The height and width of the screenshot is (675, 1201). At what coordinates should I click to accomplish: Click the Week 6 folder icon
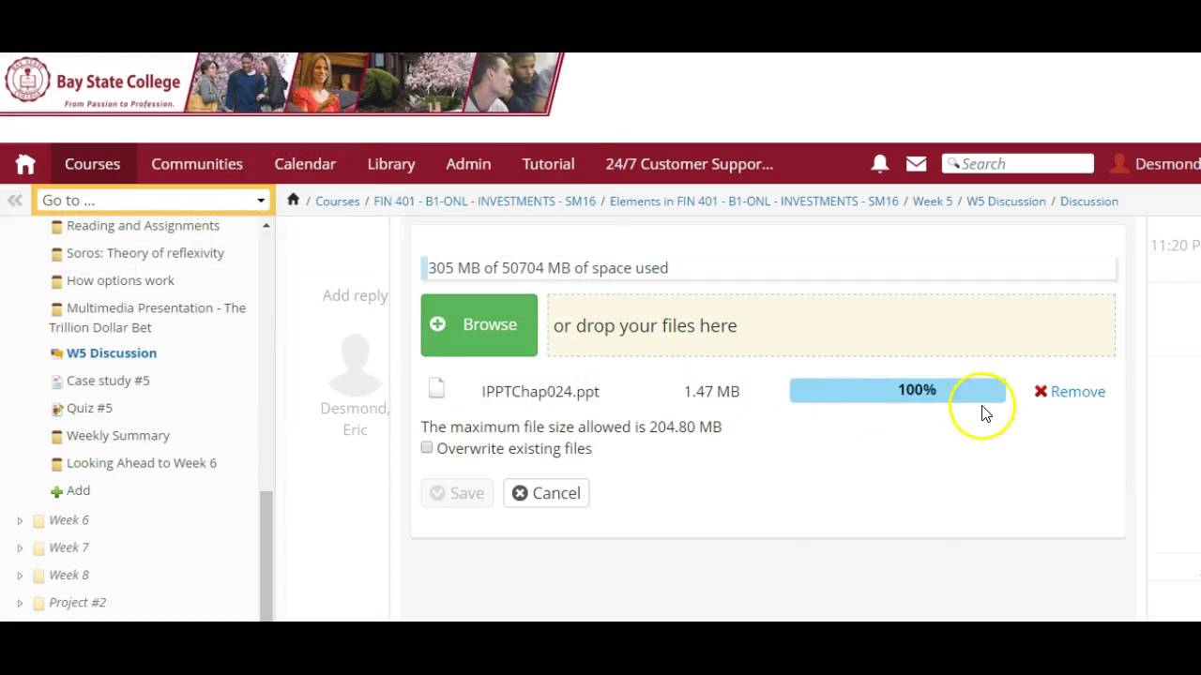(38, 520)
